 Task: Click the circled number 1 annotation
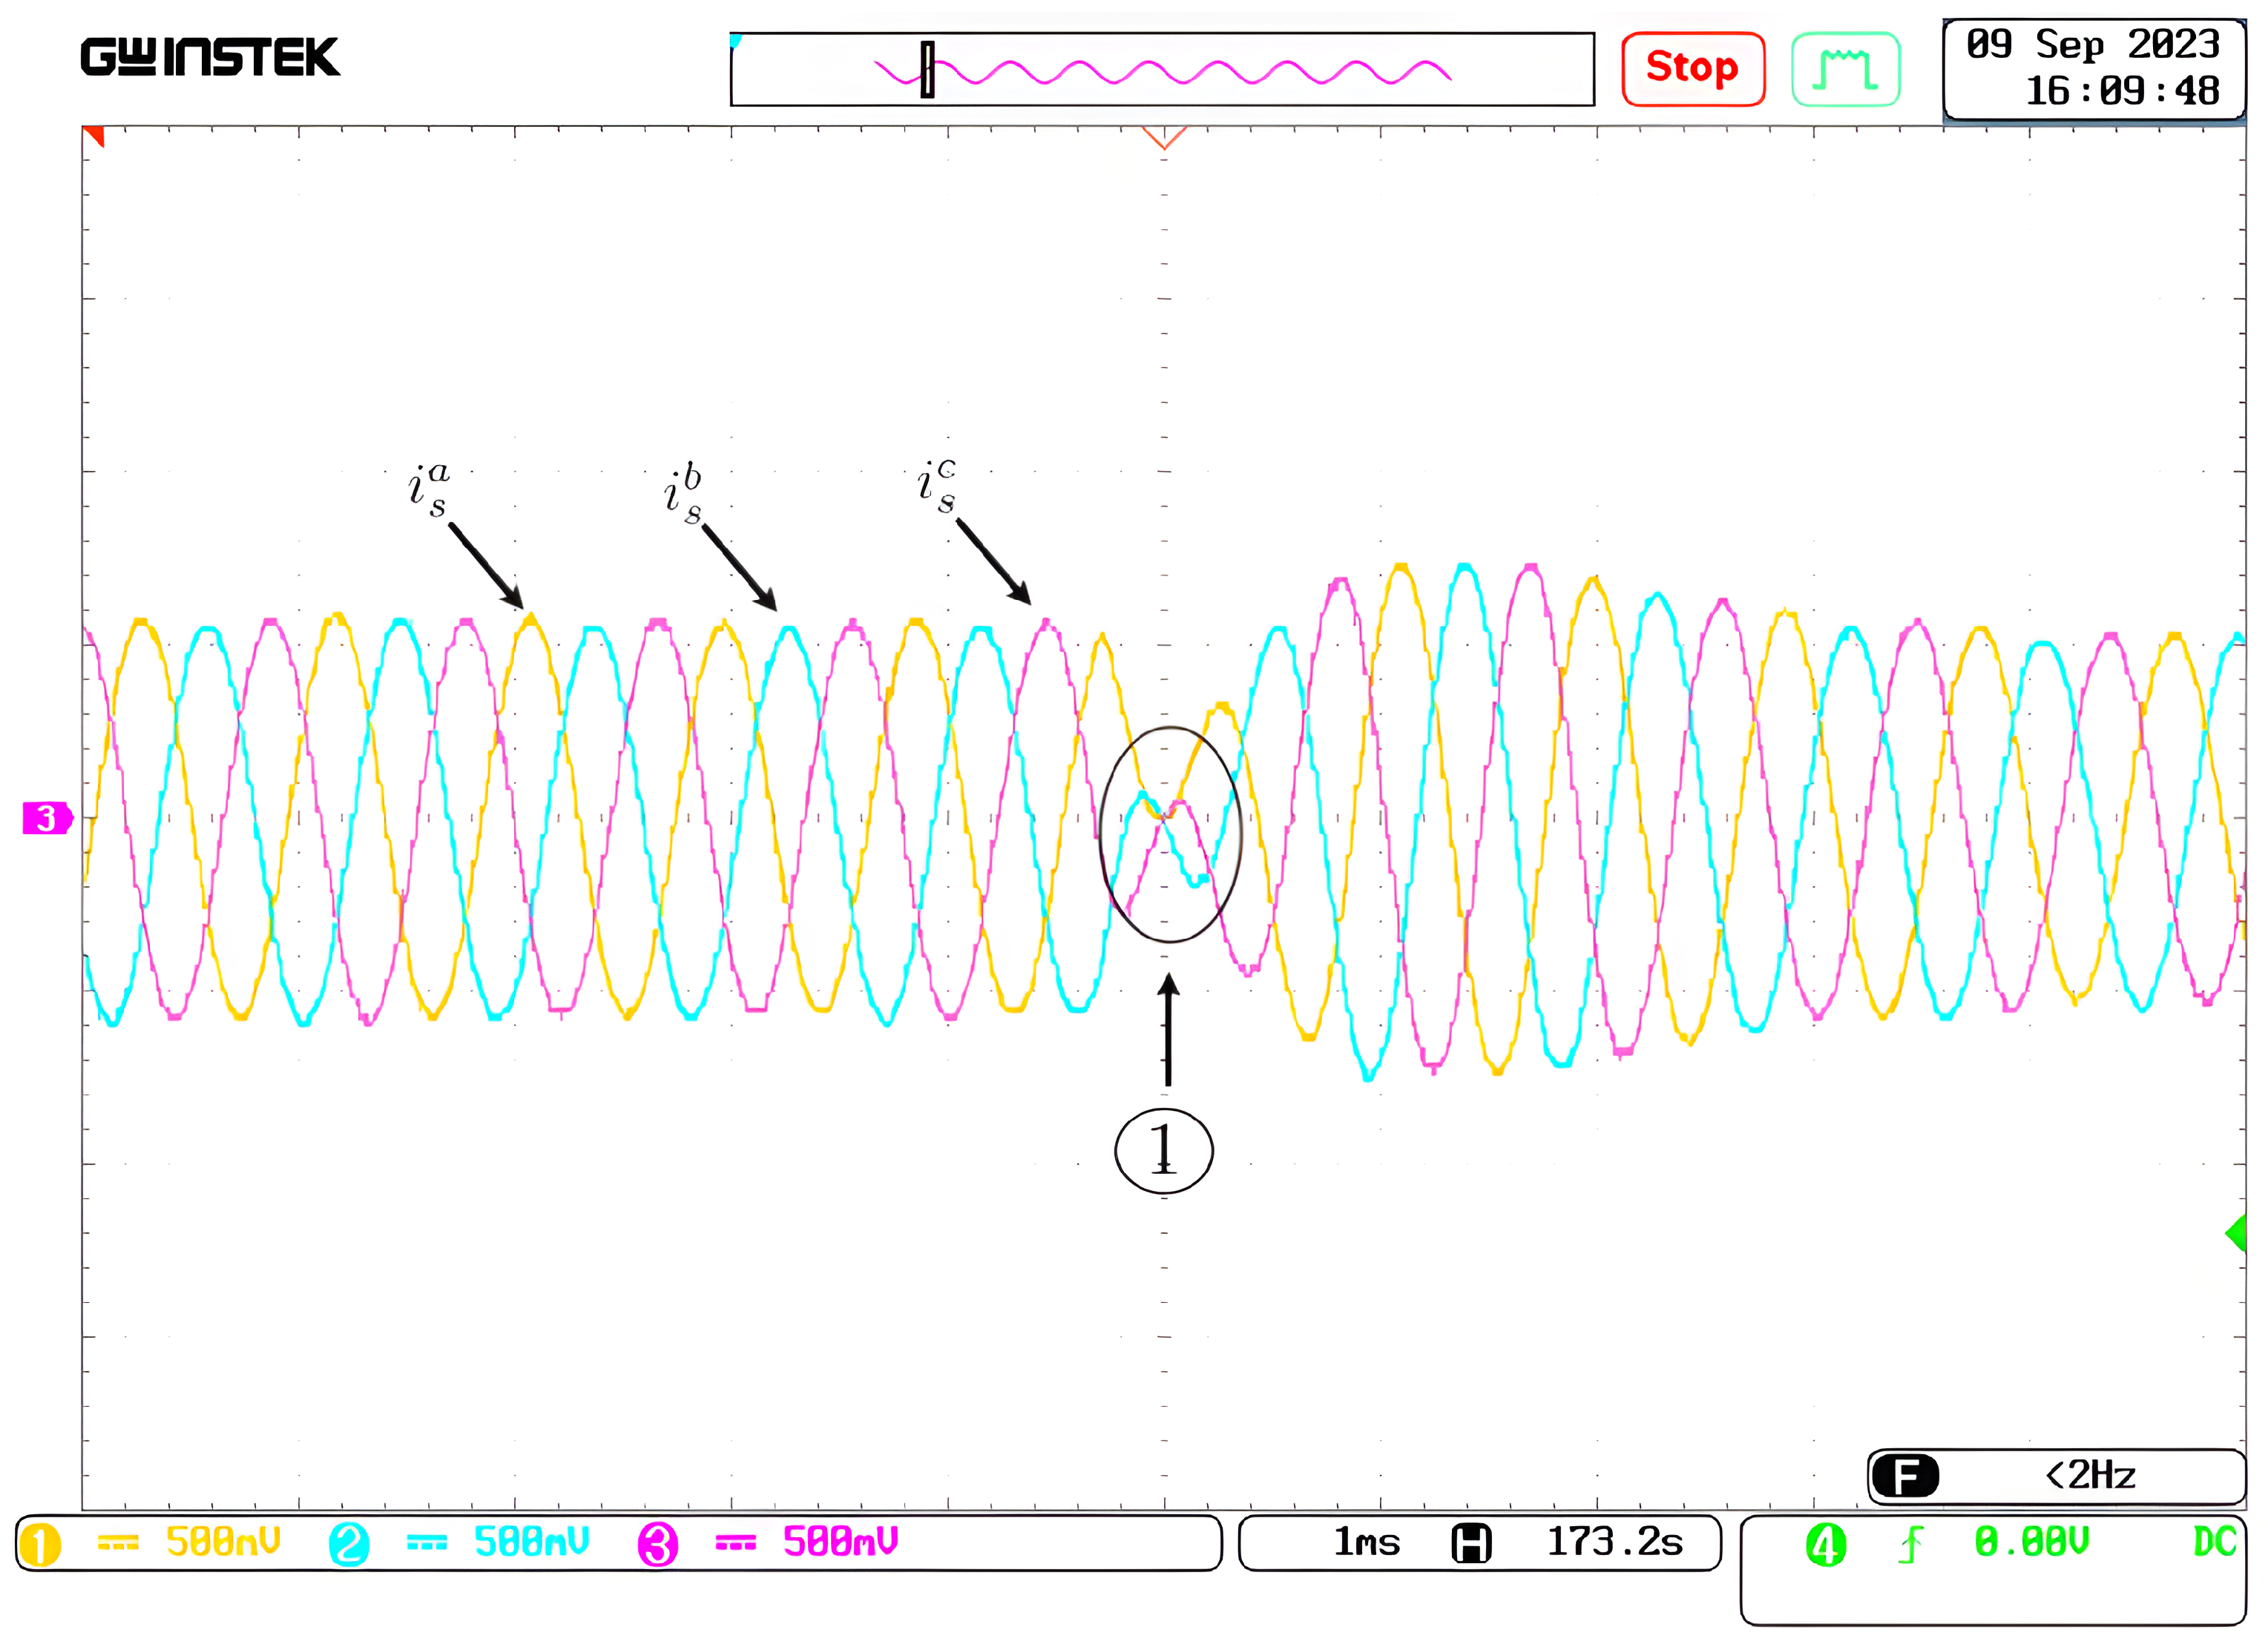1163,1150
